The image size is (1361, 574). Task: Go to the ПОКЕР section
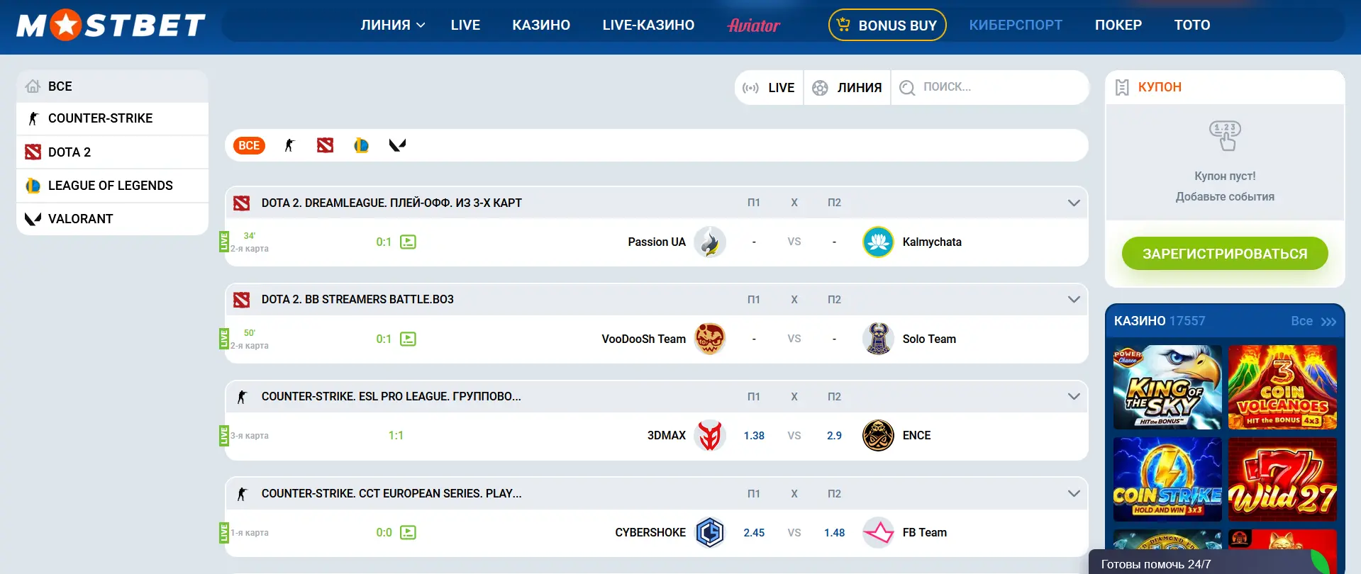(1118, 25)
